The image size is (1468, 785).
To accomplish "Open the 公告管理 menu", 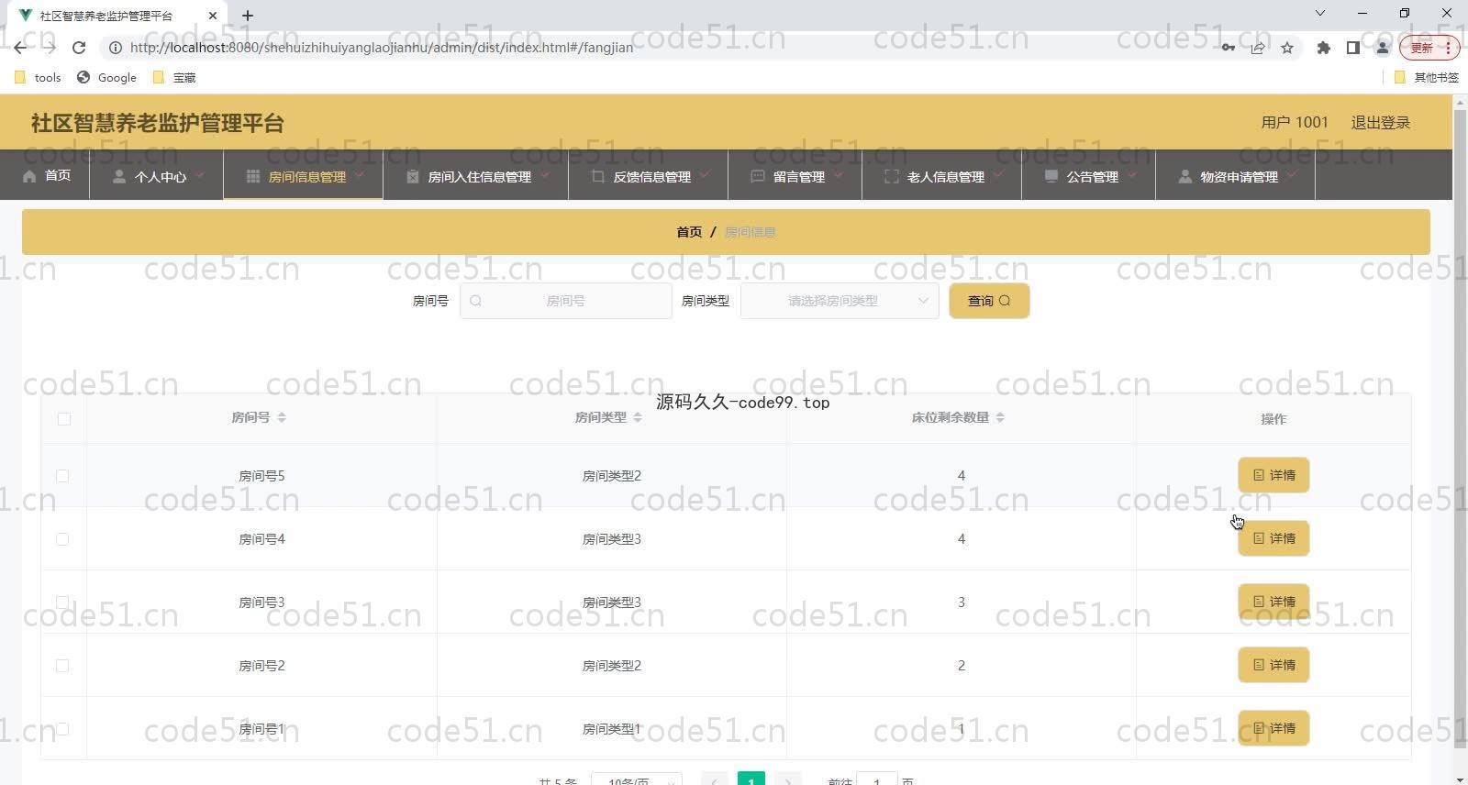I will (x=1090, y=176).
